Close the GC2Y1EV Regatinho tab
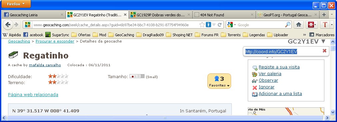The height and width of the screenshot is (122, 337). point(125,15)
